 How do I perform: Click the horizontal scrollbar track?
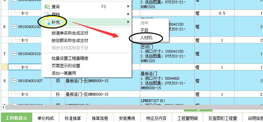coord(134,107)
